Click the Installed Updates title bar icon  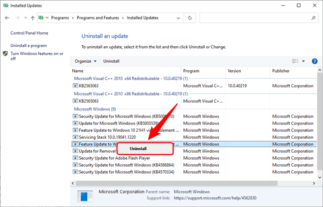click(x=6, y=5)
